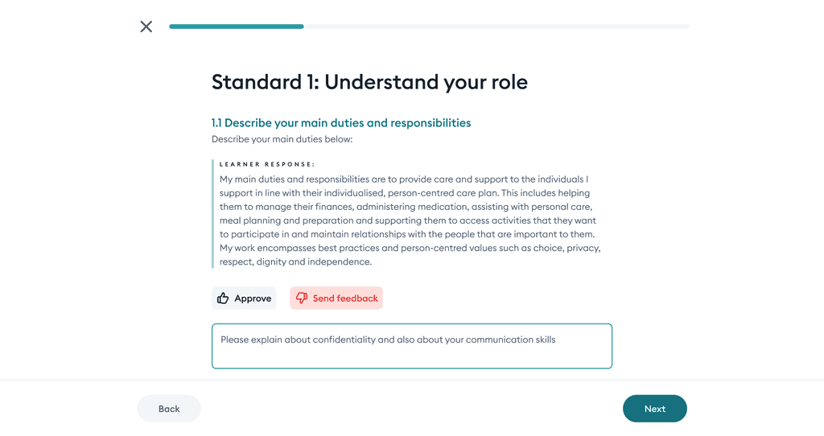Click the empty second line of feedback box
This screenshot has height=436, width=824.
412,356
